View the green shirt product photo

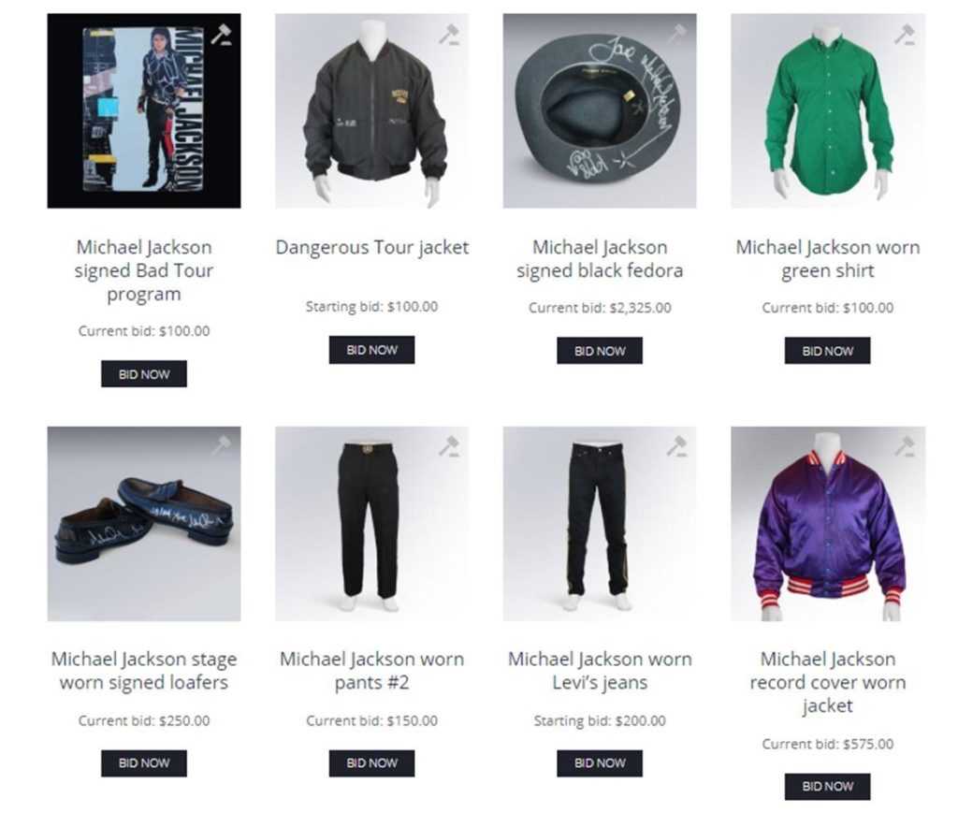point(828,110)
